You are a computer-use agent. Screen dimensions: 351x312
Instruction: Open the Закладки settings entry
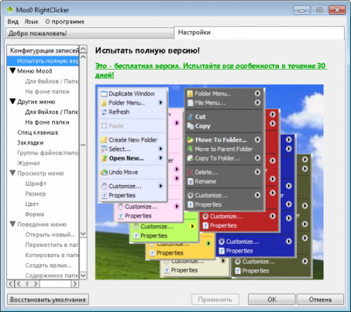click(30, 143)
